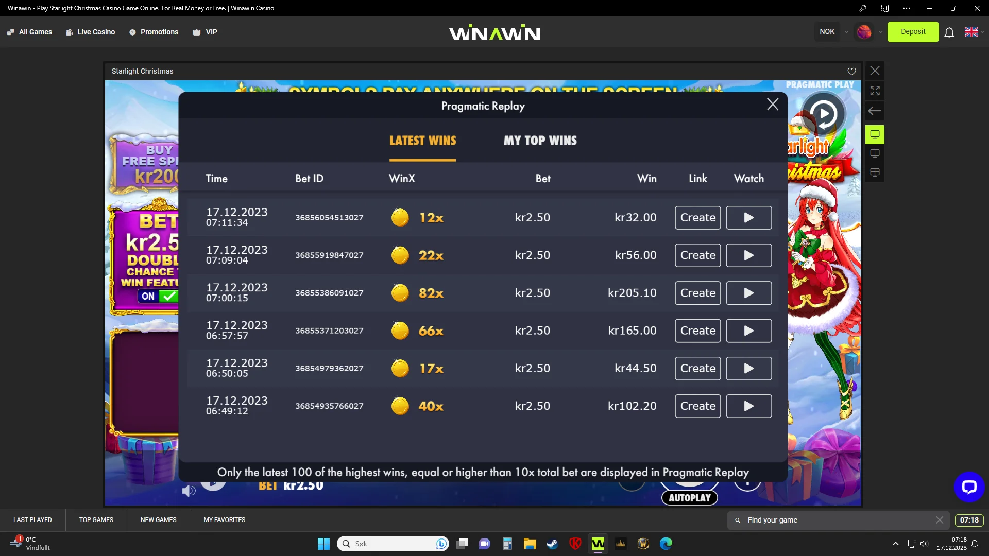This screenshot has height=556, width=989.
Task: Open the VIP page
Action: (x=205, y=32)
